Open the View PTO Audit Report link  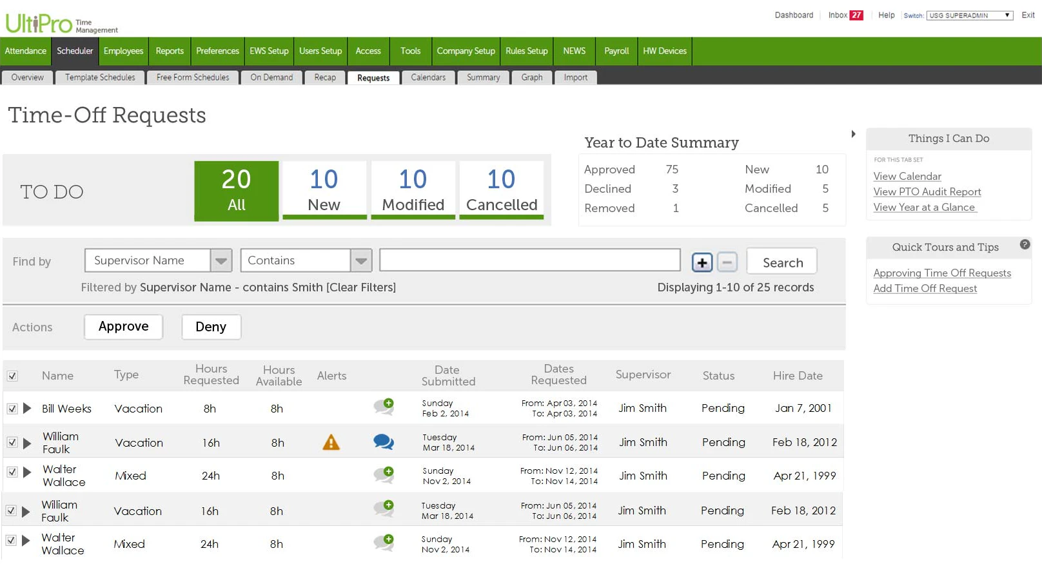927,191
